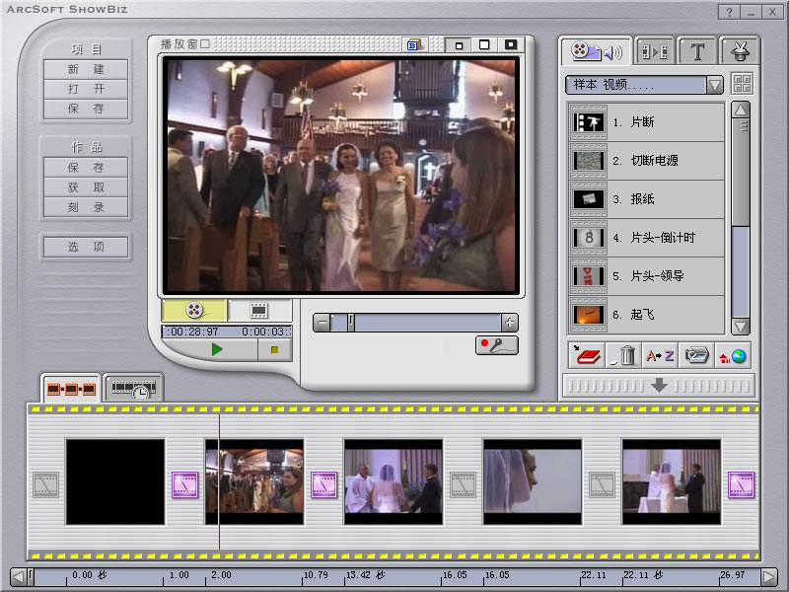Click the 打开 open project button
This screenshot has width=789, height=592.
point(86,89)
